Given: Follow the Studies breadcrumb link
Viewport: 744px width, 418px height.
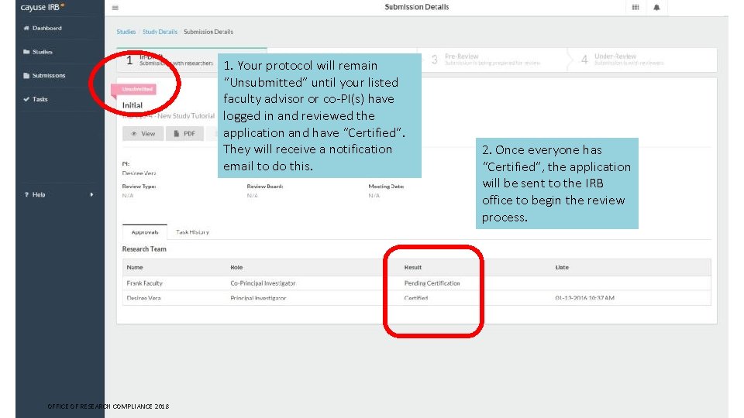Looking at the screenshot, I should tap(126, 32).
